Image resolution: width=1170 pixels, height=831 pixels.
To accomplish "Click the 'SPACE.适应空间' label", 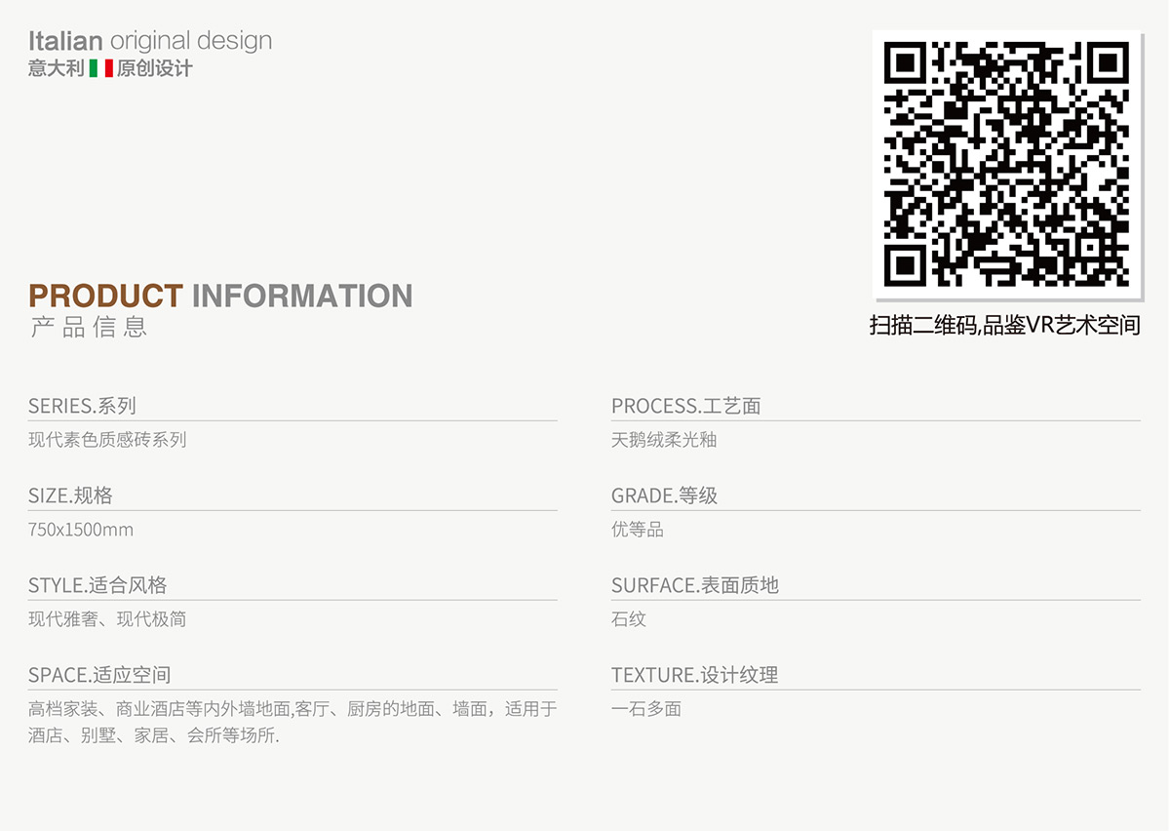I will (99, 675).
